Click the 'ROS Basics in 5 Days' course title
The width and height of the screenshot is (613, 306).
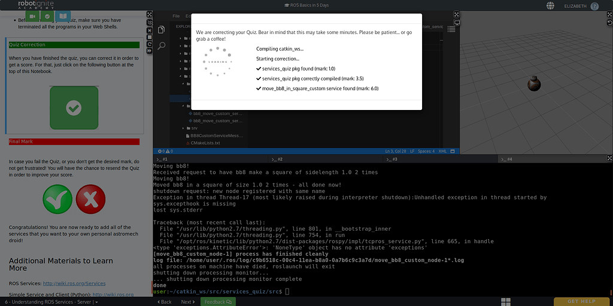pos(306,5)
